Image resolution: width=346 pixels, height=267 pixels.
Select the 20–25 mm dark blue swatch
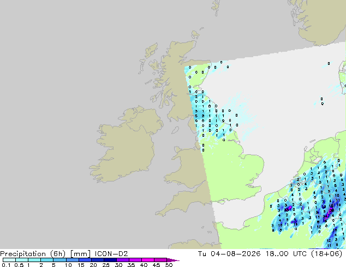(98, 260)
